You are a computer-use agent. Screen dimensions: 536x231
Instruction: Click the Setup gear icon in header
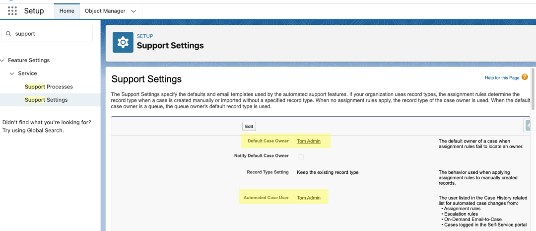tap(122, 43)
